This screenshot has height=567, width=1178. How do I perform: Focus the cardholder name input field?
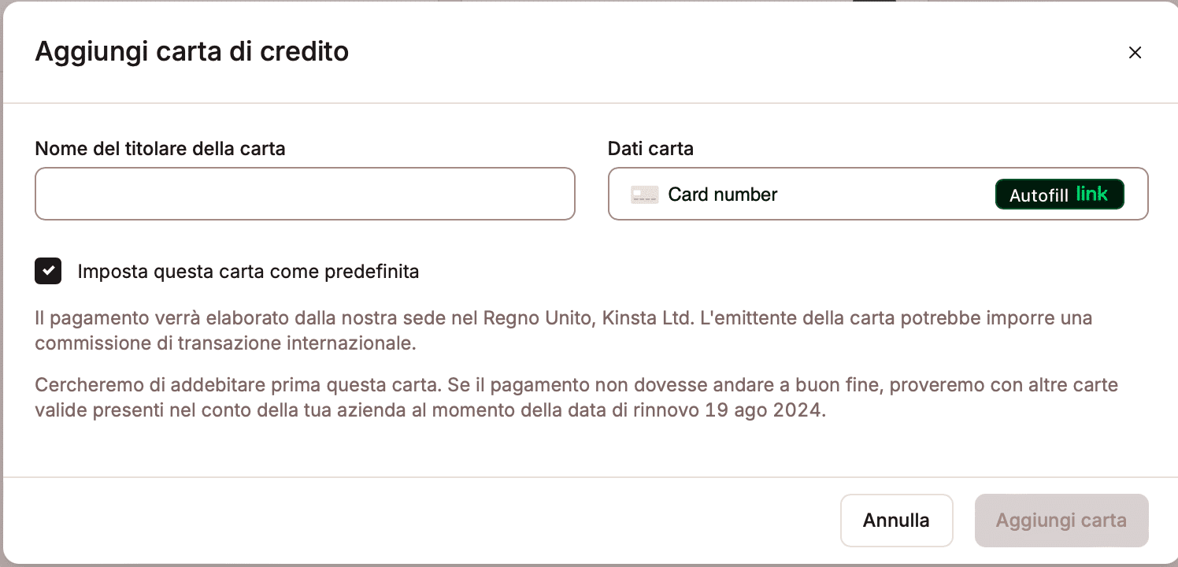[305, 194]
